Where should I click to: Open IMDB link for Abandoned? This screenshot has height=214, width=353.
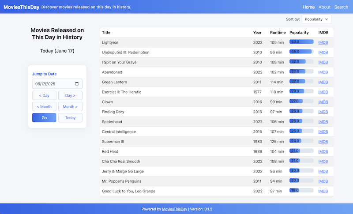323,72
